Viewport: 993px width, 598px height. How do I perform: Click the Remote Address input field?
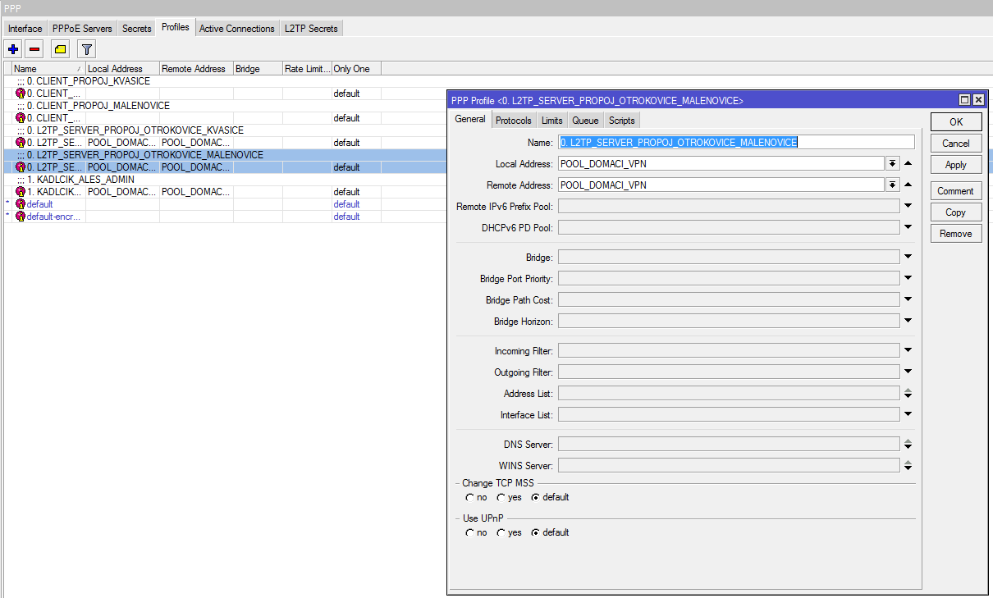tap(721, 185)
